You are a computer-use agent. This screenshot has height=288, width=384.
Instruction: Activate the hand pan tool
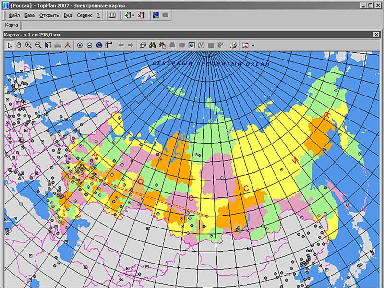click(19, 45)
